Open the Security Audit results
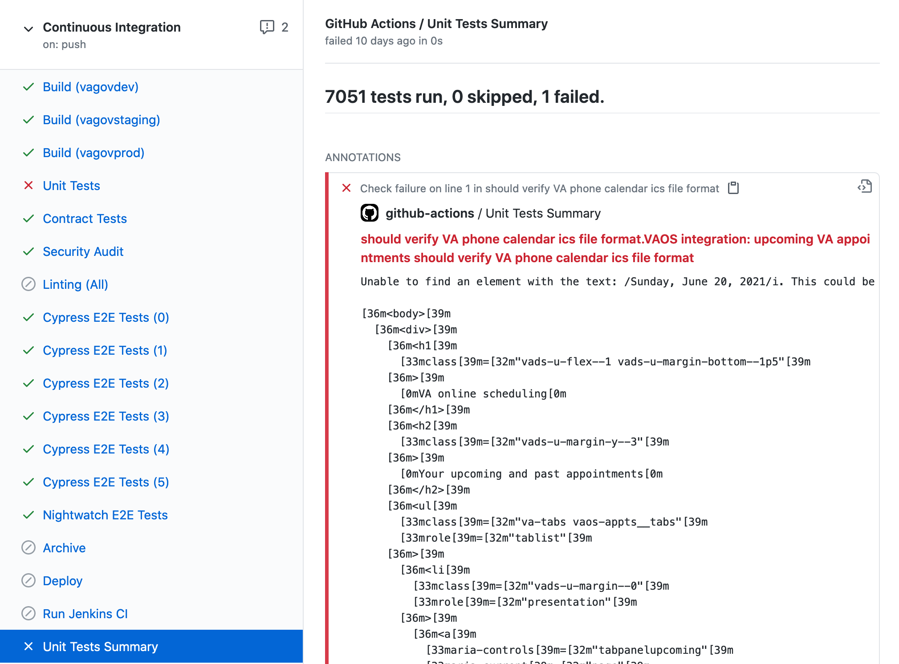Viewport: 899px width, 664px height. (83, 251)
